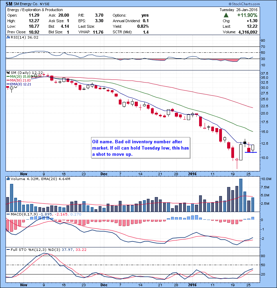Click the Last price 12.22

[252, 26]
